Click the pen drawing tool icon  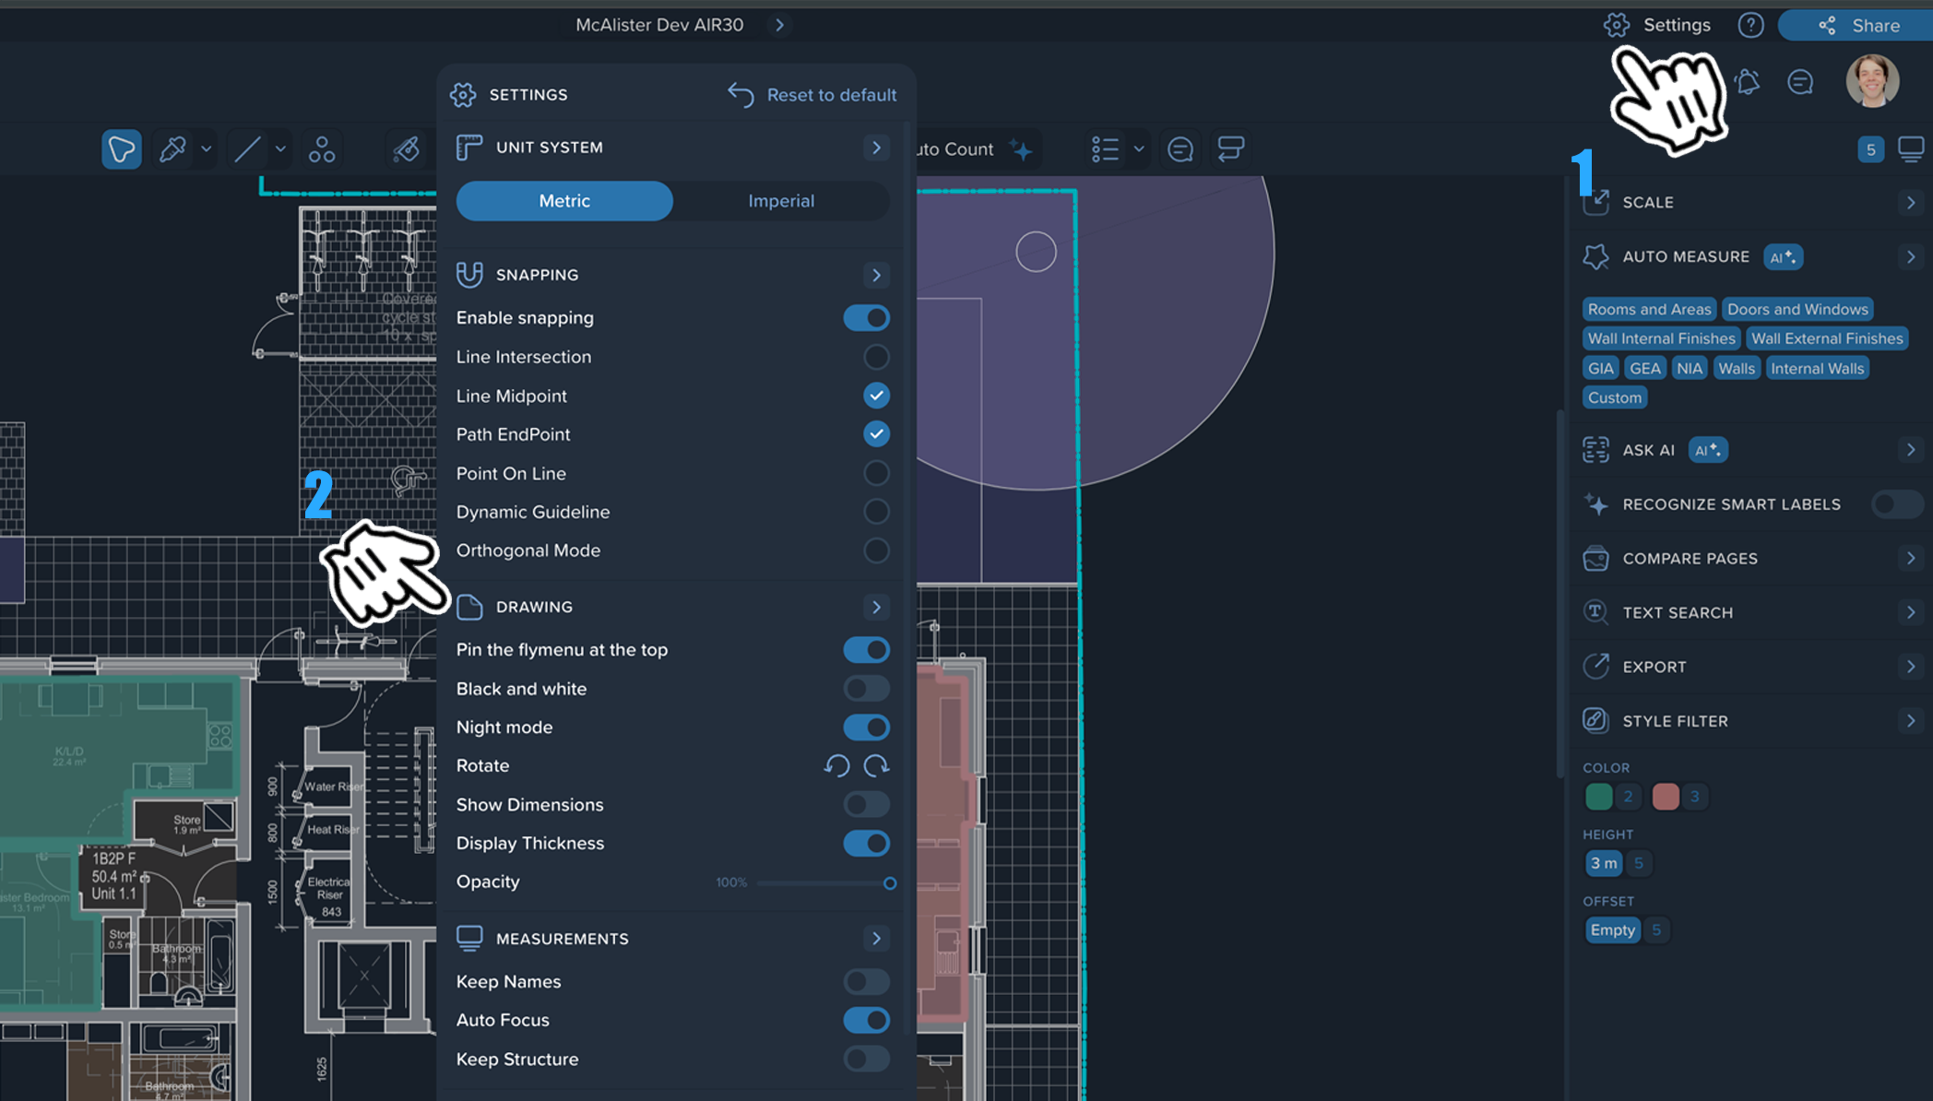pyautogui.click(x=172, y=148)
